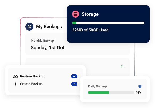Click the 45% progress value
Viewport: 155px width, 109px height.
pyautogui.click(x=138, y=93)
